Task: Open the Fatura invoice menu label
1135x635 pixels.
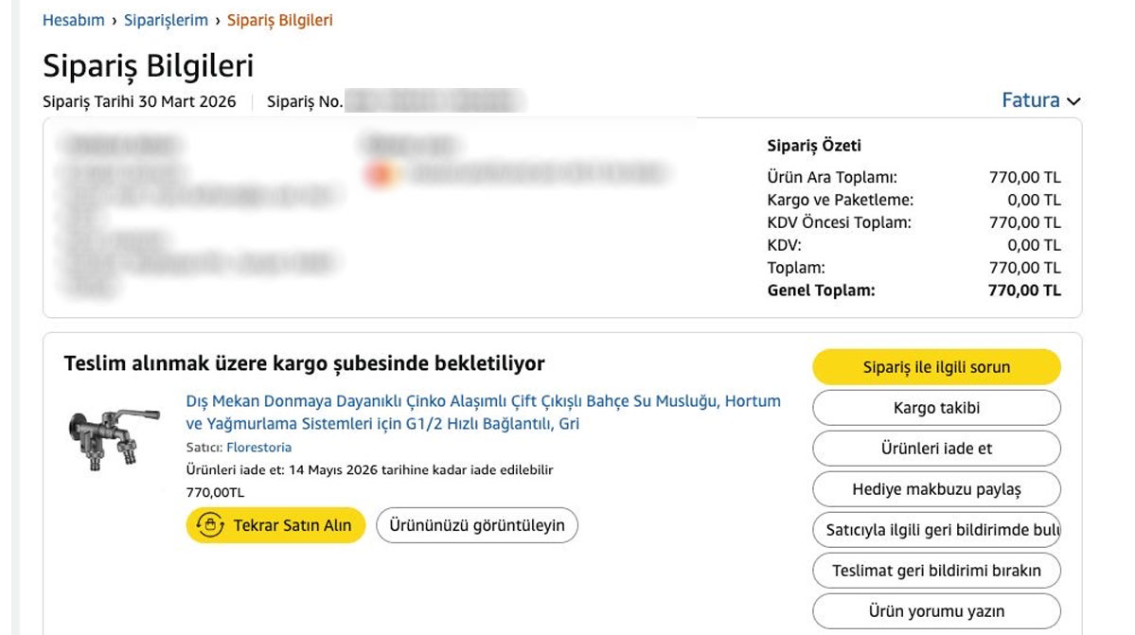Action: point(1030,100)
